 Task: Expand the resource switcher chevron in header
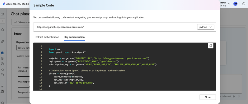[x=229, y=4]
